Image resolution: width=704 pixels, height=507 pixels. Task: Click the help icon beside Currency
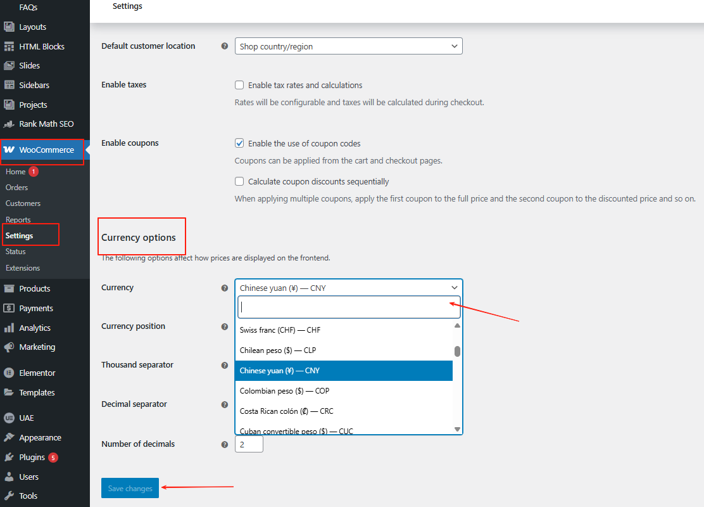tap(224, 288)
